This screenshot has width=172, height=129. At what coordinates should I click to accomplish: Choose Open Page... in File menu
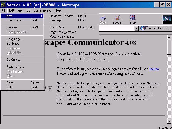(x=22, y=20)
